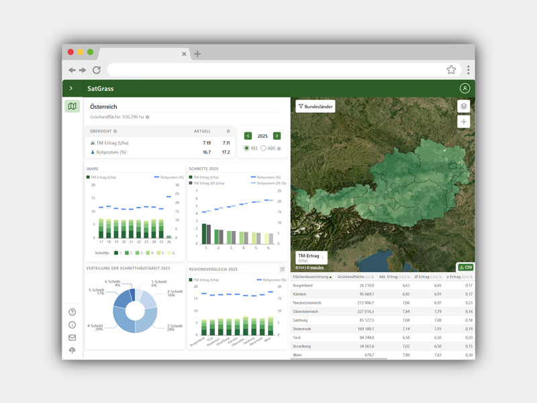
Task: Select the Tirol table row
Action: [x=383, y=338]
